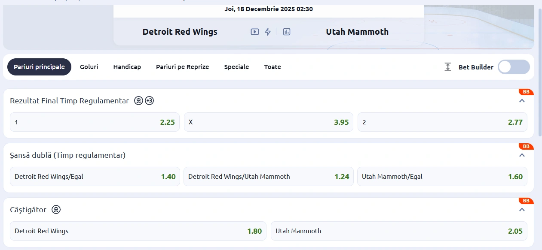Open the live video stream icon
The width and height of the screenshot is (542, 250).
pos(255,32)
